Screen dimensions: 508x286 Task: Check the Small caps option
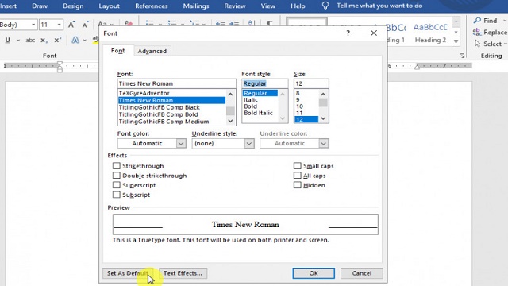click(x=297, y=166)
